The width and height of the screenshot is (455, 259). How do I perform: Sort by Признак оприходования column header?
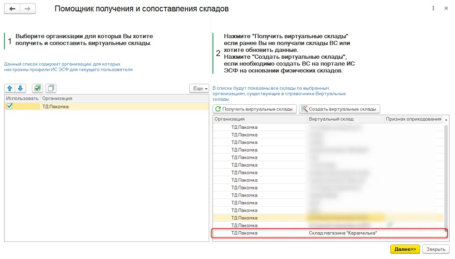[x=414, y=119]
